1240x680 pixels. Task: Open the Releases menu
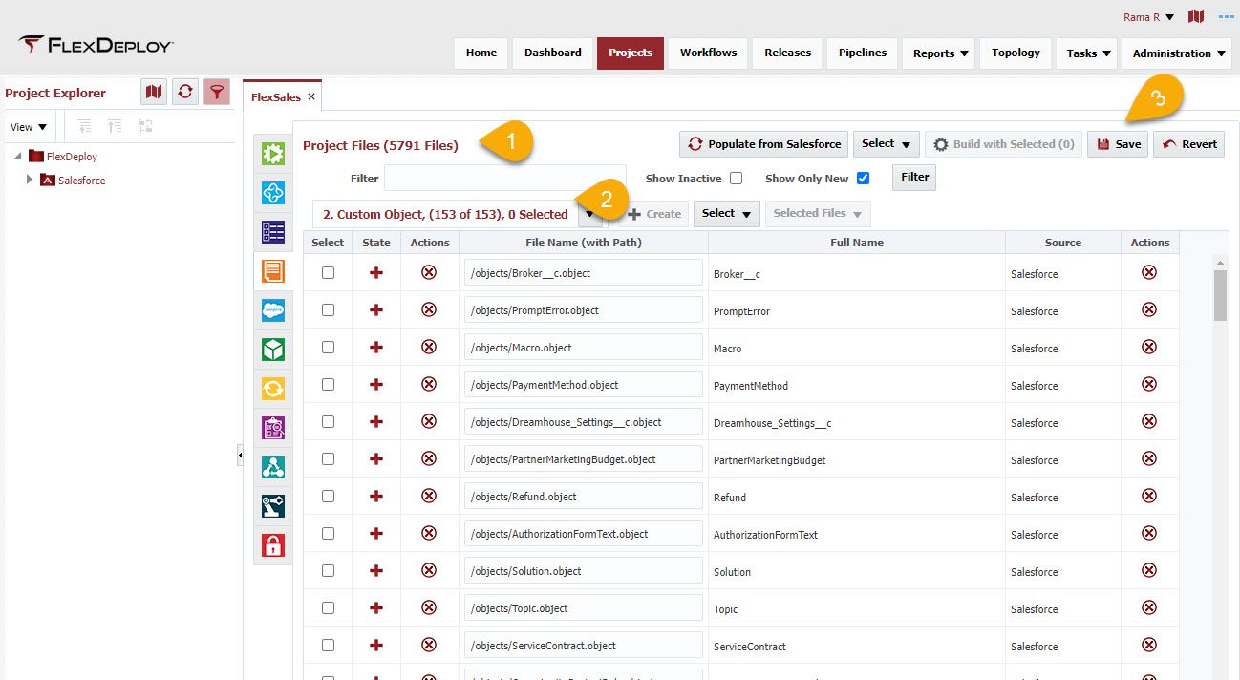787,53
